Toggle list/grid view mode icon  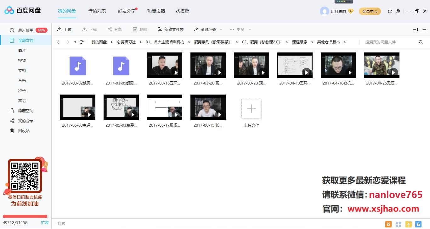[425, 29]
